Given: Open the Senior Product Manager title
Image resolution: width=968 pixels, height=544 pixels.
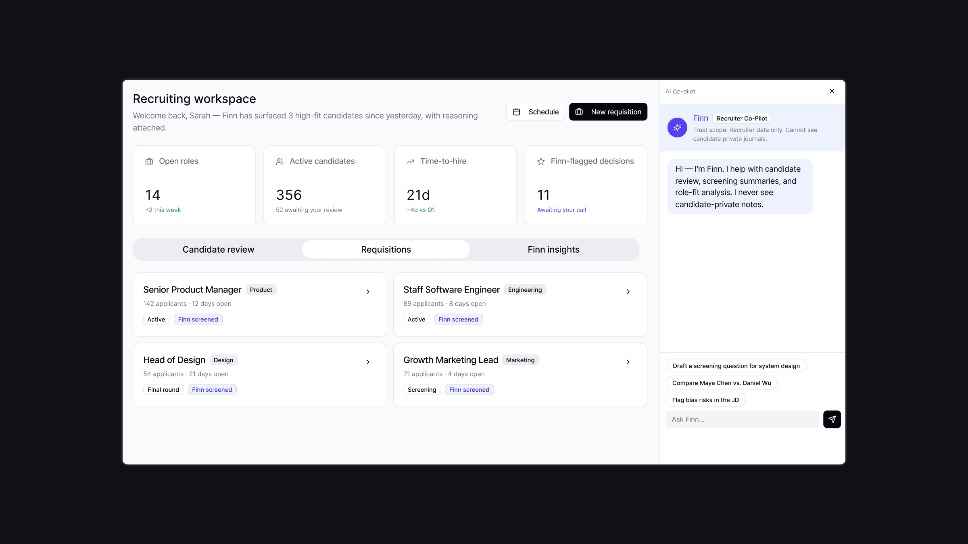Looking at the screenshot, I should point(192,290).
